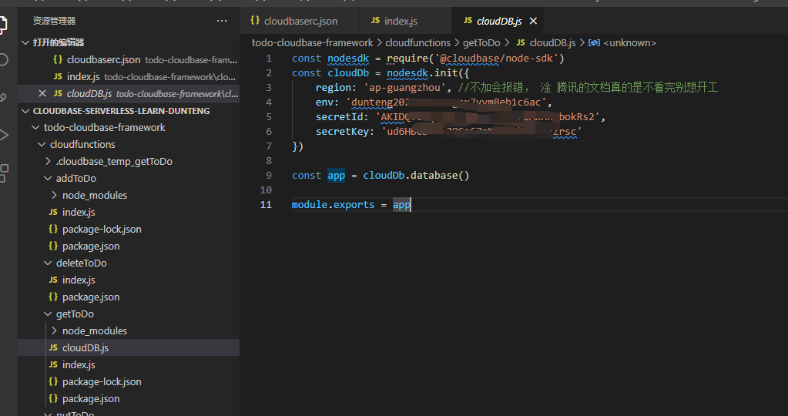
Task: Open the Explorer panel more actions menu
Action: coord(222,21)
